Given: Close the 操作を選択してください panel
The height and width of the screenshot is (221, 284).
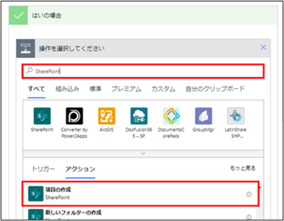Looking at the screenshot, I should [x=263, y=47].
